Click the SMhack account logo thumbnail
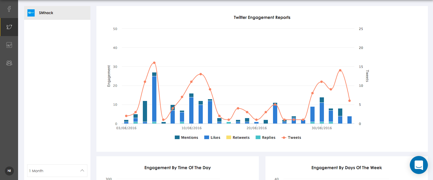433x180 pixels. [31, 13]
